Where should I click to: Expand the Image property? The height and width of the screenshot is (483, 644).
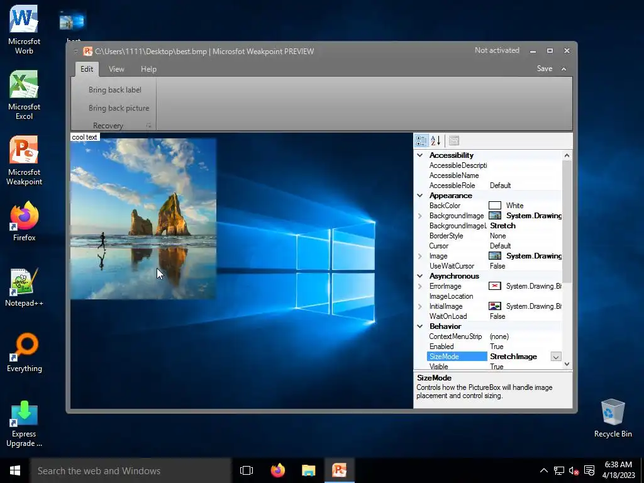point(419,256)
